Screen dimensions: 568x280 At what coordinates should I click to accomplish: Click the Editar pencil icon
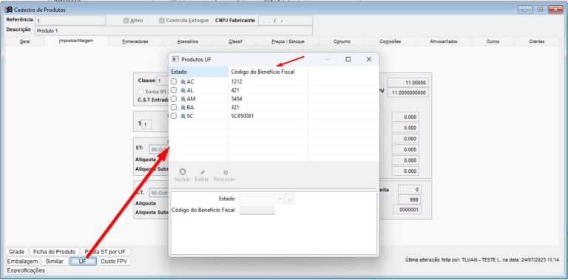coord(202,172)
